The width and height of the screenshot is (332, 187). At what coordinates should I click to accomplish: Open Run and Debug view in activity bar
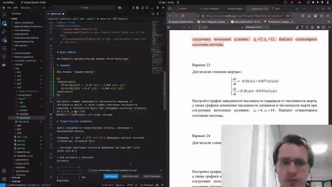click(x=4, y=32)
